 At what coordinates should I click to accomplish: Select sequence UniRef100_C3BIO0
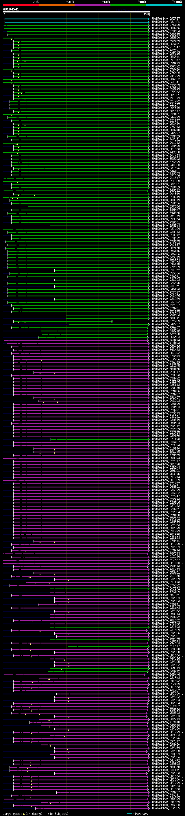coord(166,404)
